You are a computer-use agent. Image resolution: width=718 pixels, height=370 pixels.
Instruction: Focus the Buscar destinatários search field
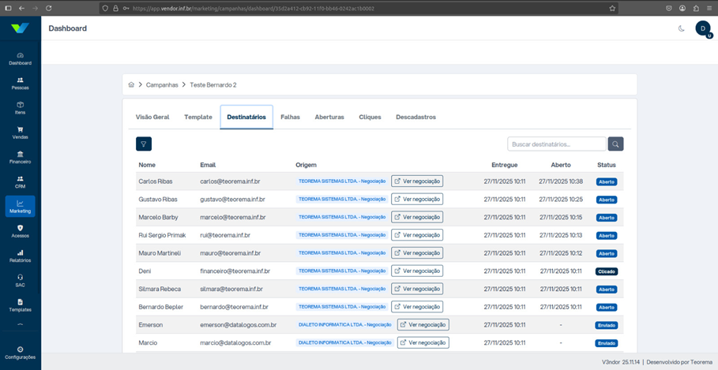click(x=557, y=144)
